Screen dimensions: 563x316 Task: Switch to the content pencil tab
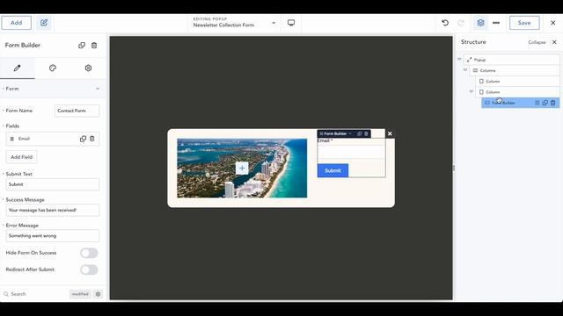click(18, 68)
